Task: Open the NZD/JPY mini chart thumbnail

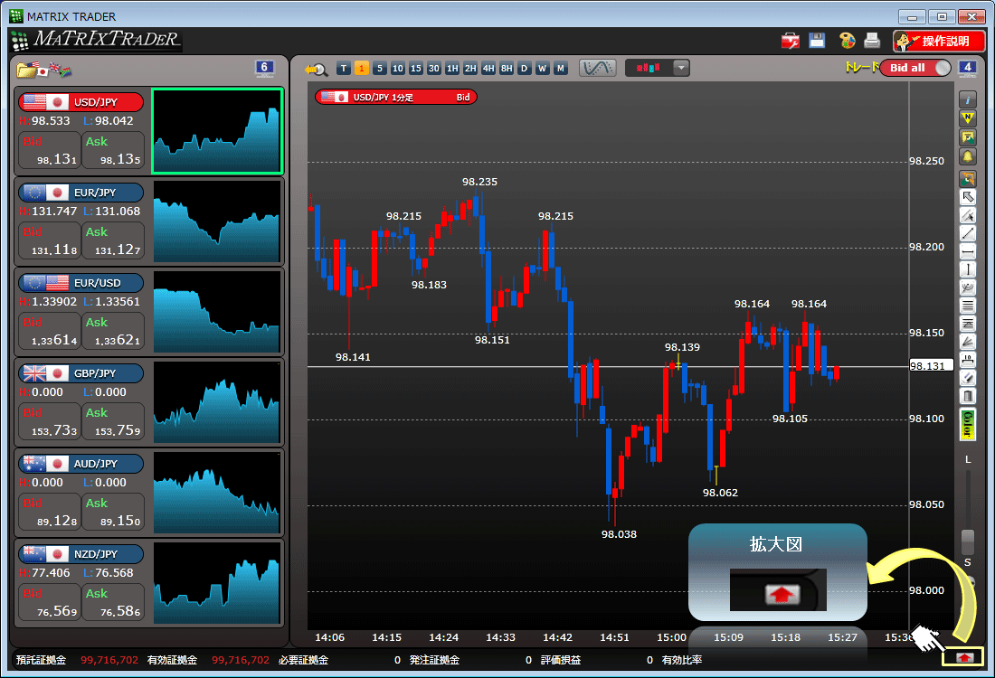Action: [x=217, y=583]
